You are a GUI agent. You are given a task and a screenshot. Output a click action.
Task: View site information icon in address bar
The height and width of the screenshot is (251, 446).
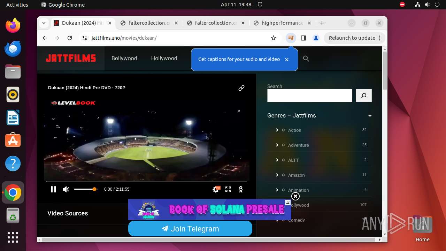[85, 38]
